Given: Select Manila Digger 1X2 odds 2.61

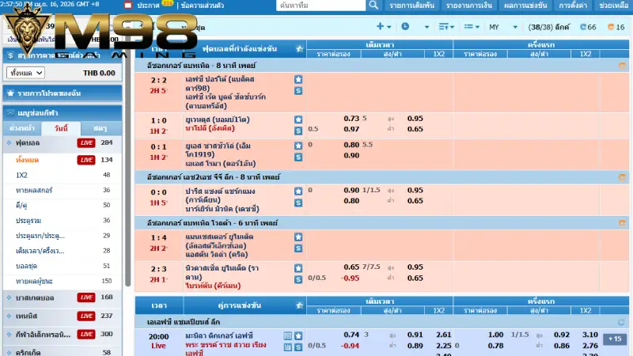Looking at the screenshot, I should [444, 335].
